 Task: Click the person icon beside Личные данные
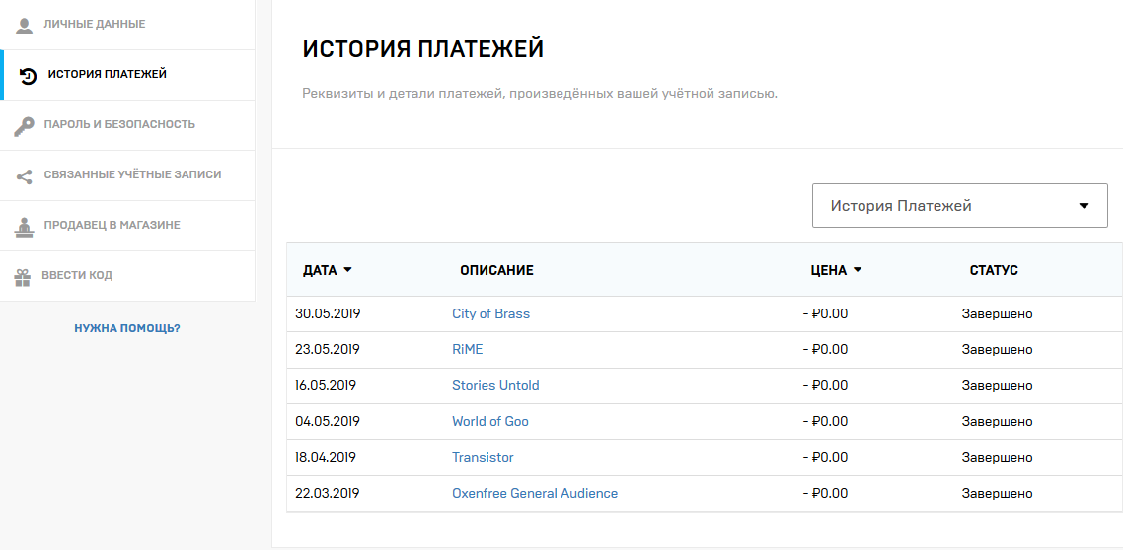coord(25,24)
